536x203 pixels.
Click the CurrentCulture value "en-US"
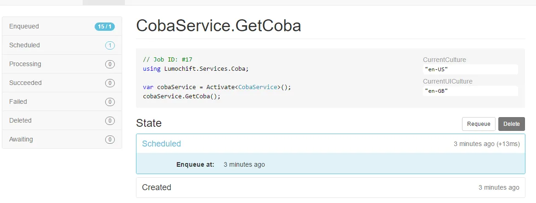coord(470,69)
